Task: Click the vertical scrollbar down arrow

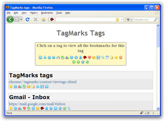Action: 158,109
